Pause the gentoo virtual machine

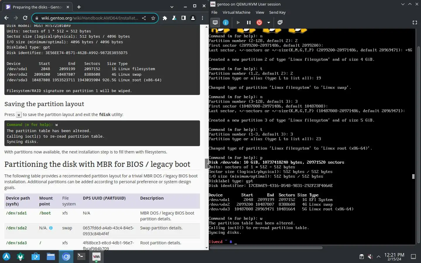coord(249,23)
